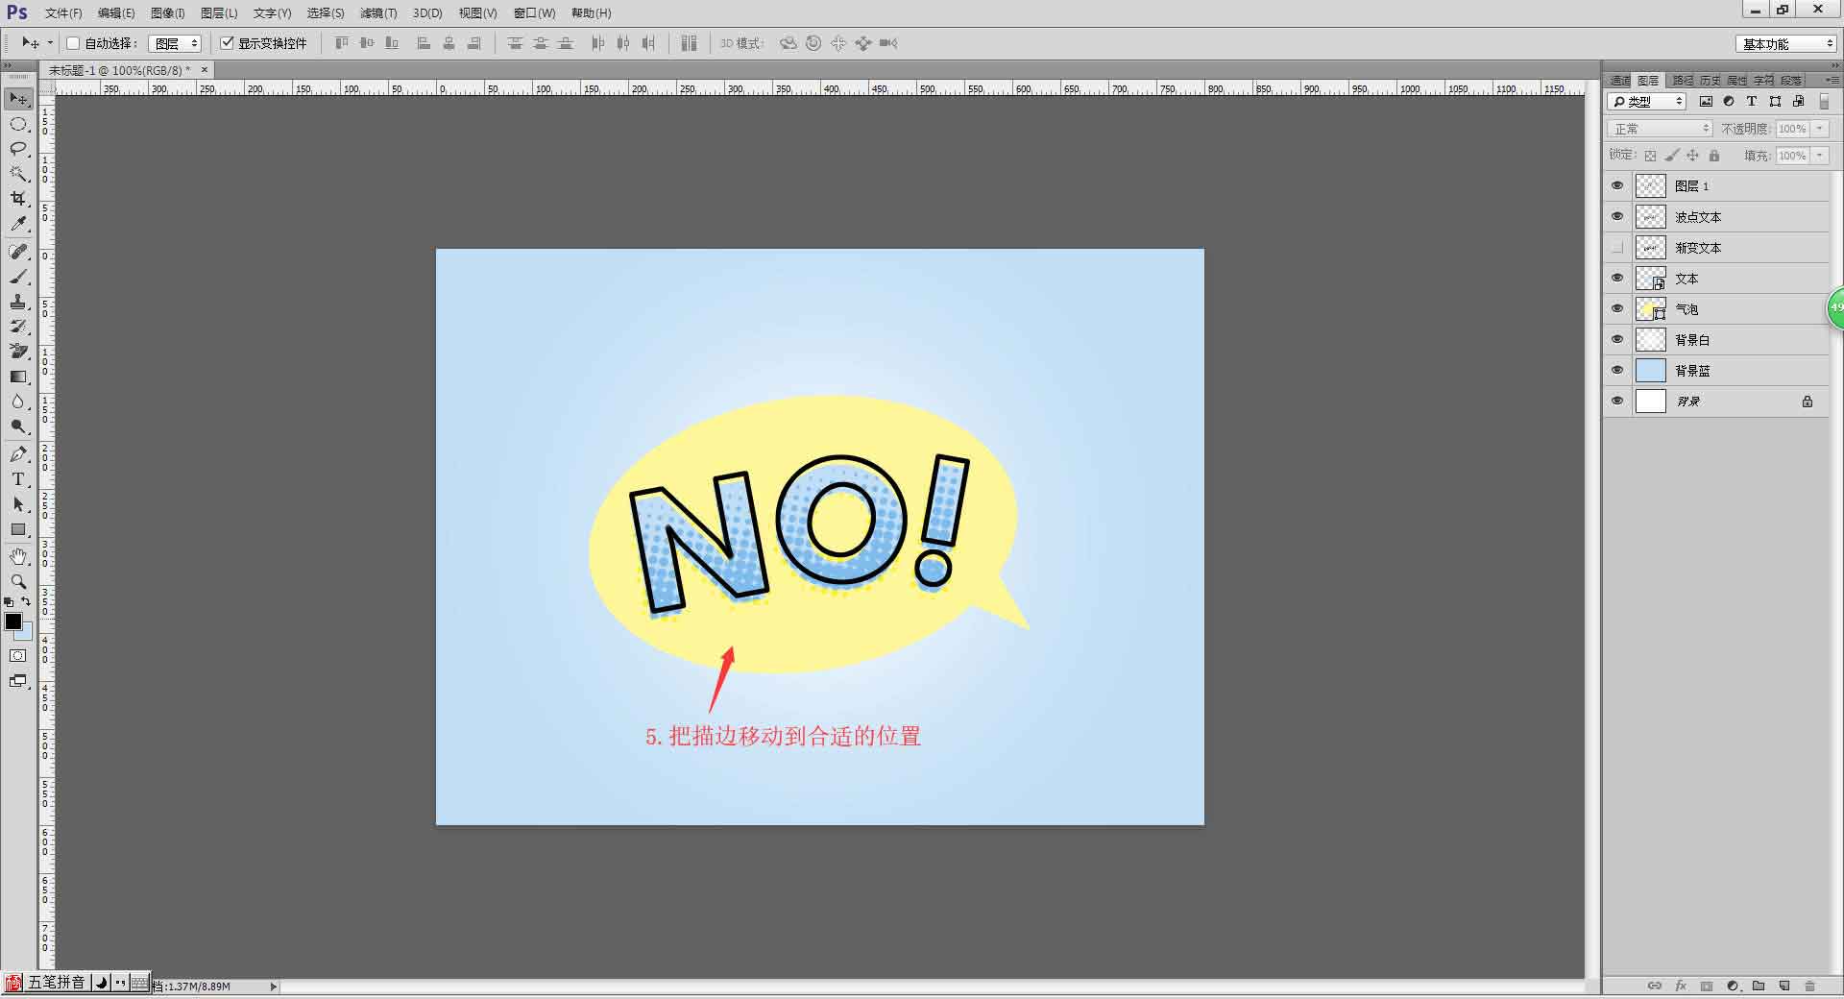Create a new layer group
Image resolution: width=1844 pixels, height=999 pixels.
pyautogui.click(x=1759, y=986)
